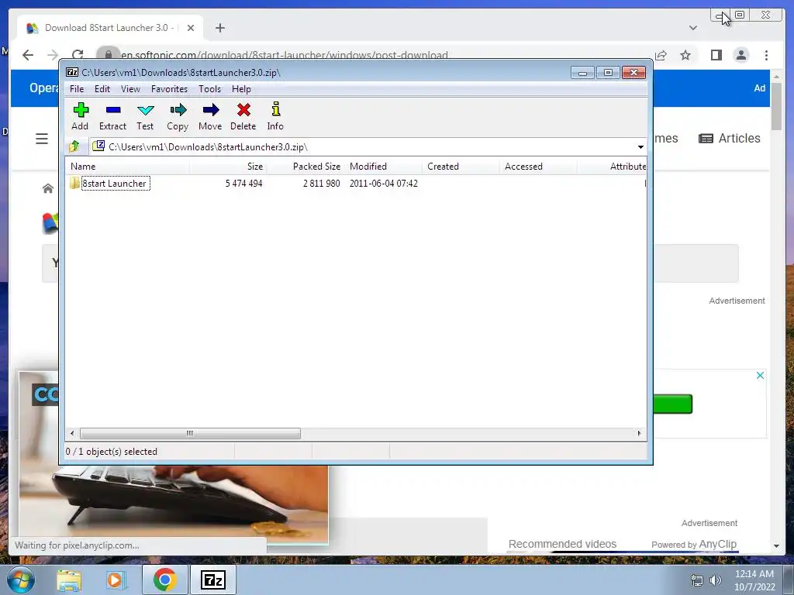Image resolution: width=794 pixels, height=595 pixels.
Task: Open the Edit menu in 7-Zip
Action: point(102,89)
